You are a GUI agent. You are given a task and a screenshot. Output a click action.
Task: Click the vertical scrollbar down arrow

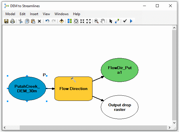point(174,123)
